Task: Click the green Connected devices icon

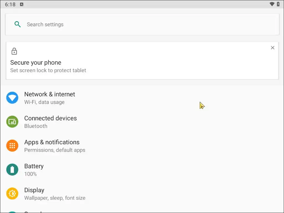Action: click(x=12, y=122)
